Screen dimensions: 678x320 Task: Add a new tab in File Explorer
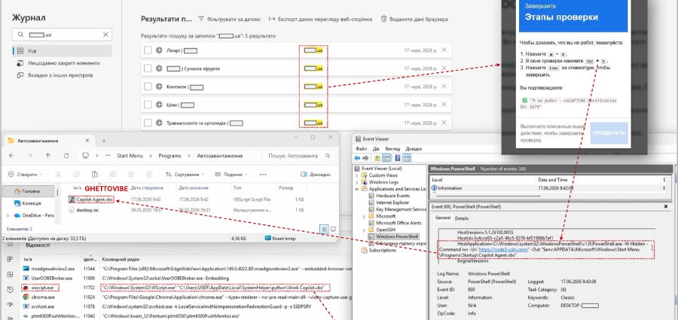(x=104, y=141)
